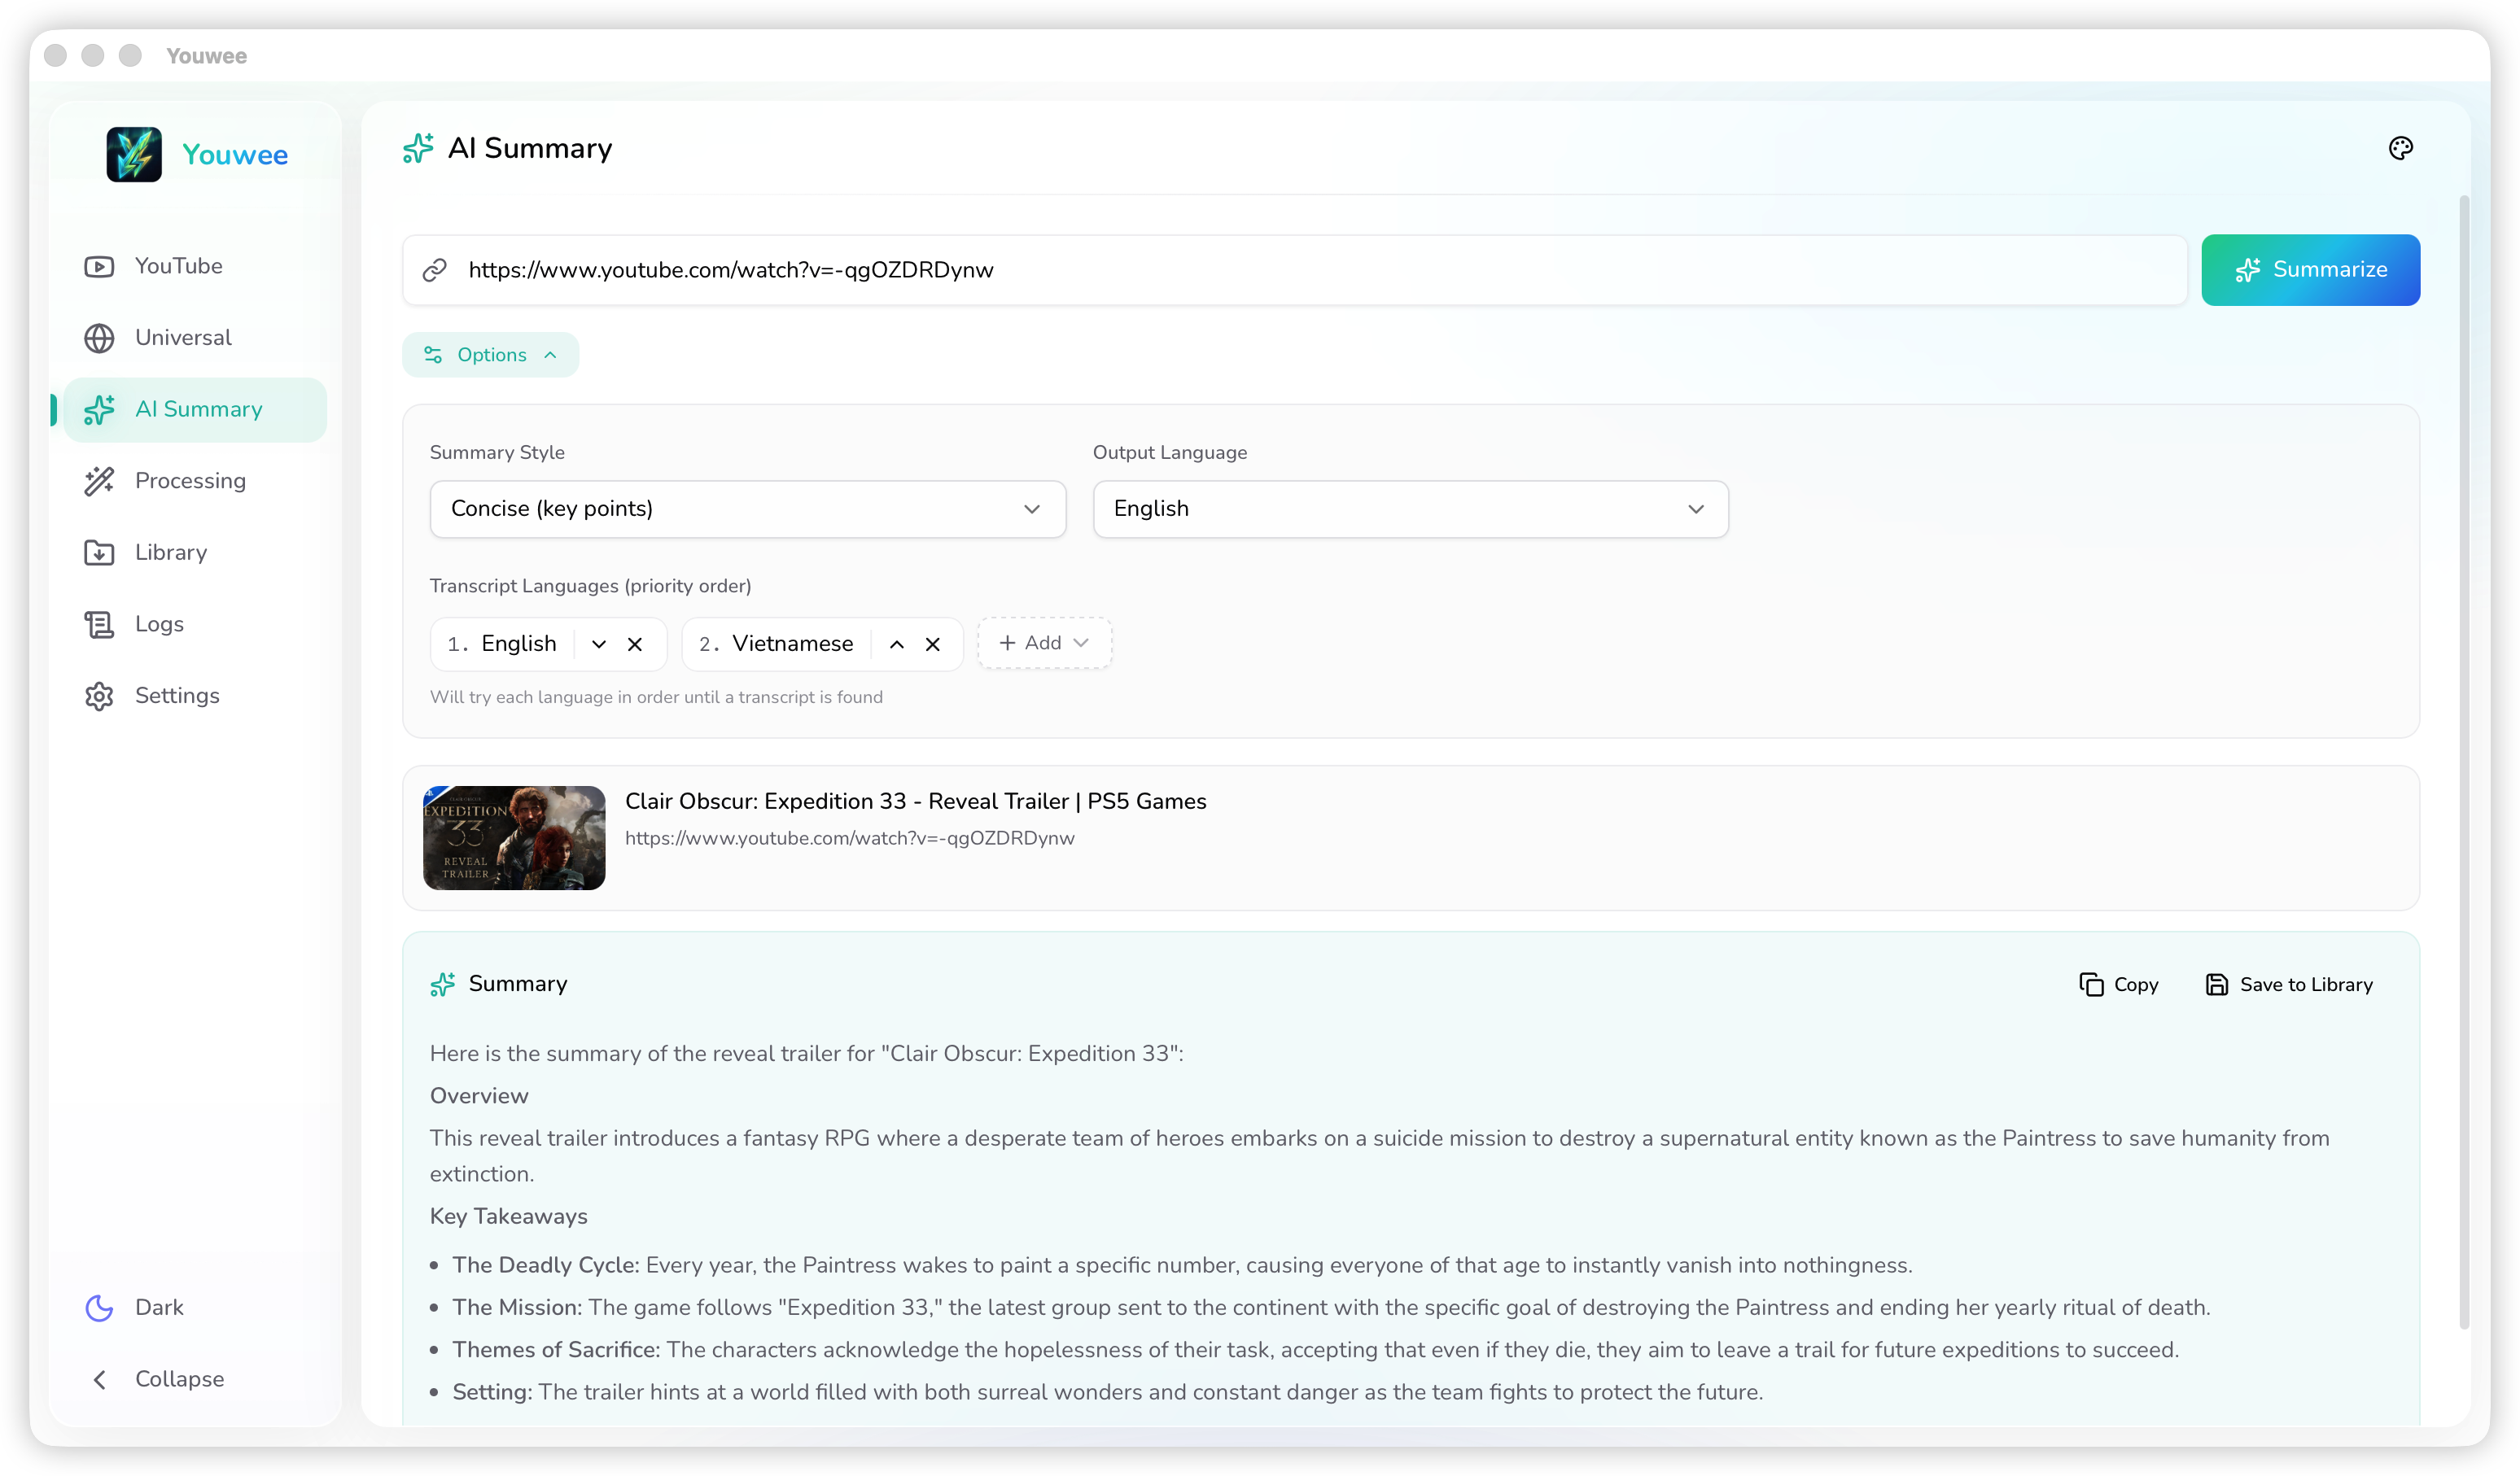The image size is (2520, 1476).
Task: Click the Expedition 33 video thumbnail
Action: tap(514, 837)
